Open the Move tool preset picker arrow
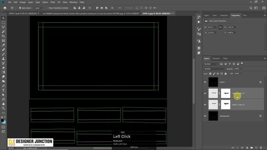 pos(15,8)
